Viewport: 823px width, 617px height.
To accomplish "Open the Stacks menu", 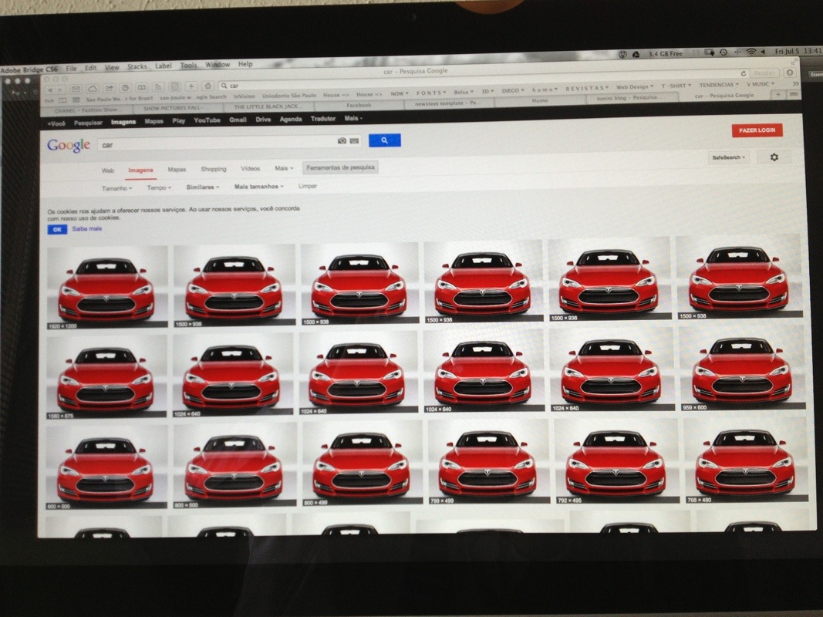I will coord(137,66).
